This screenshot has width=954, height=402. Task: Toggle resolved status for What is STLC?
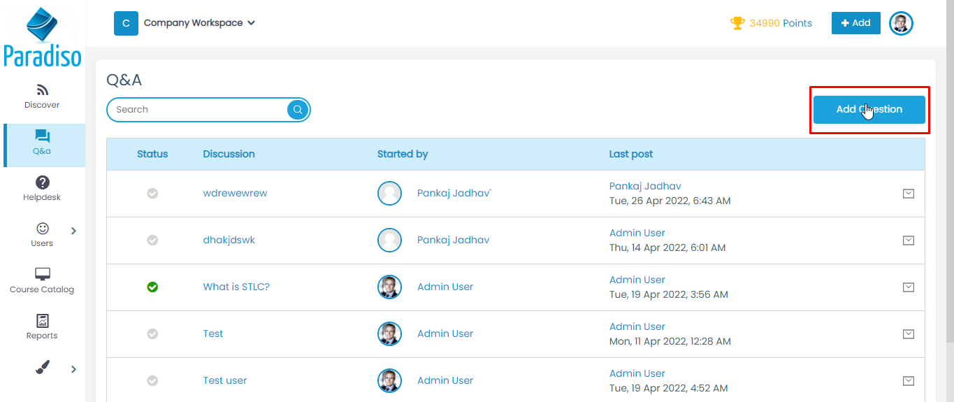coord(152,287)
